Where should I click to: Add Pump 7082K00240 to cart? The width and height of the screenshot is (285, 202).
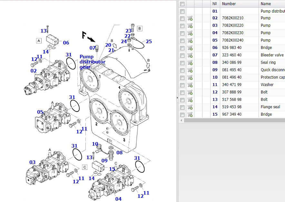click(x=190, y=40)
